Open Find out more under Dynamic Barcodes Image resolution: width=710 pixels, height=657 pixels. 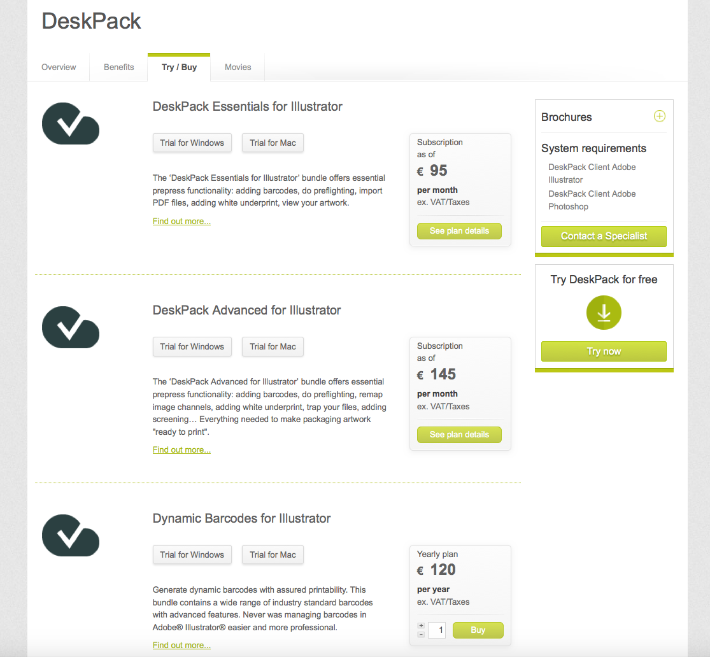pos(181,645)
